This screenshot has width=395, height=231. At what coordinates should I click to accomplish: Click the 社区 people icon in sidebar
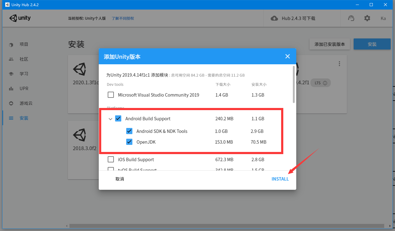coord(11,59)
